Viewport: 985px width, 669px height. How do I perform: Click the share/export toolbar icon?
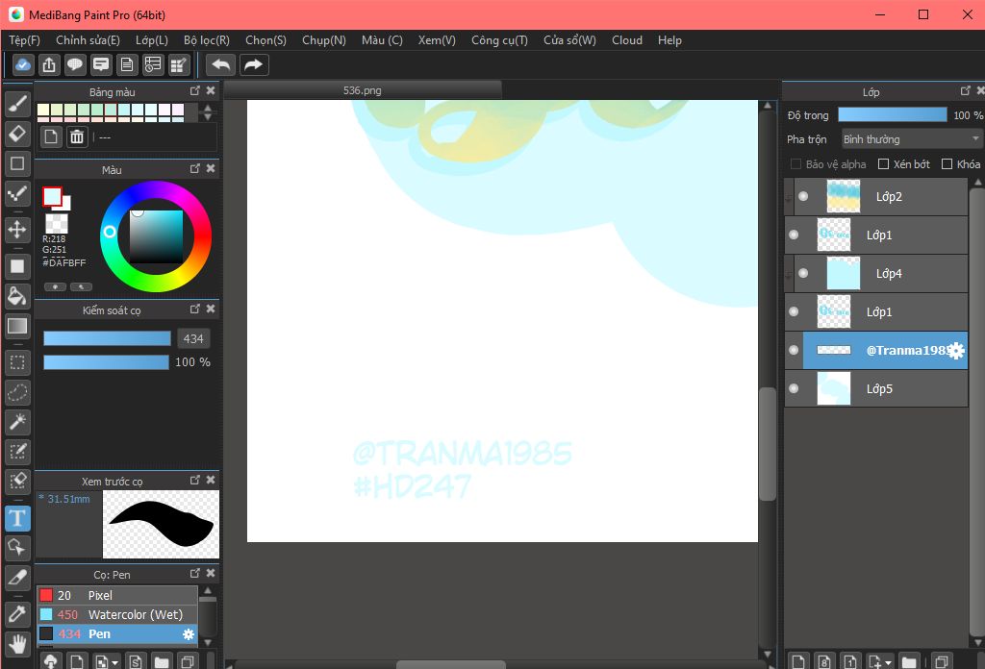[49, 64]
